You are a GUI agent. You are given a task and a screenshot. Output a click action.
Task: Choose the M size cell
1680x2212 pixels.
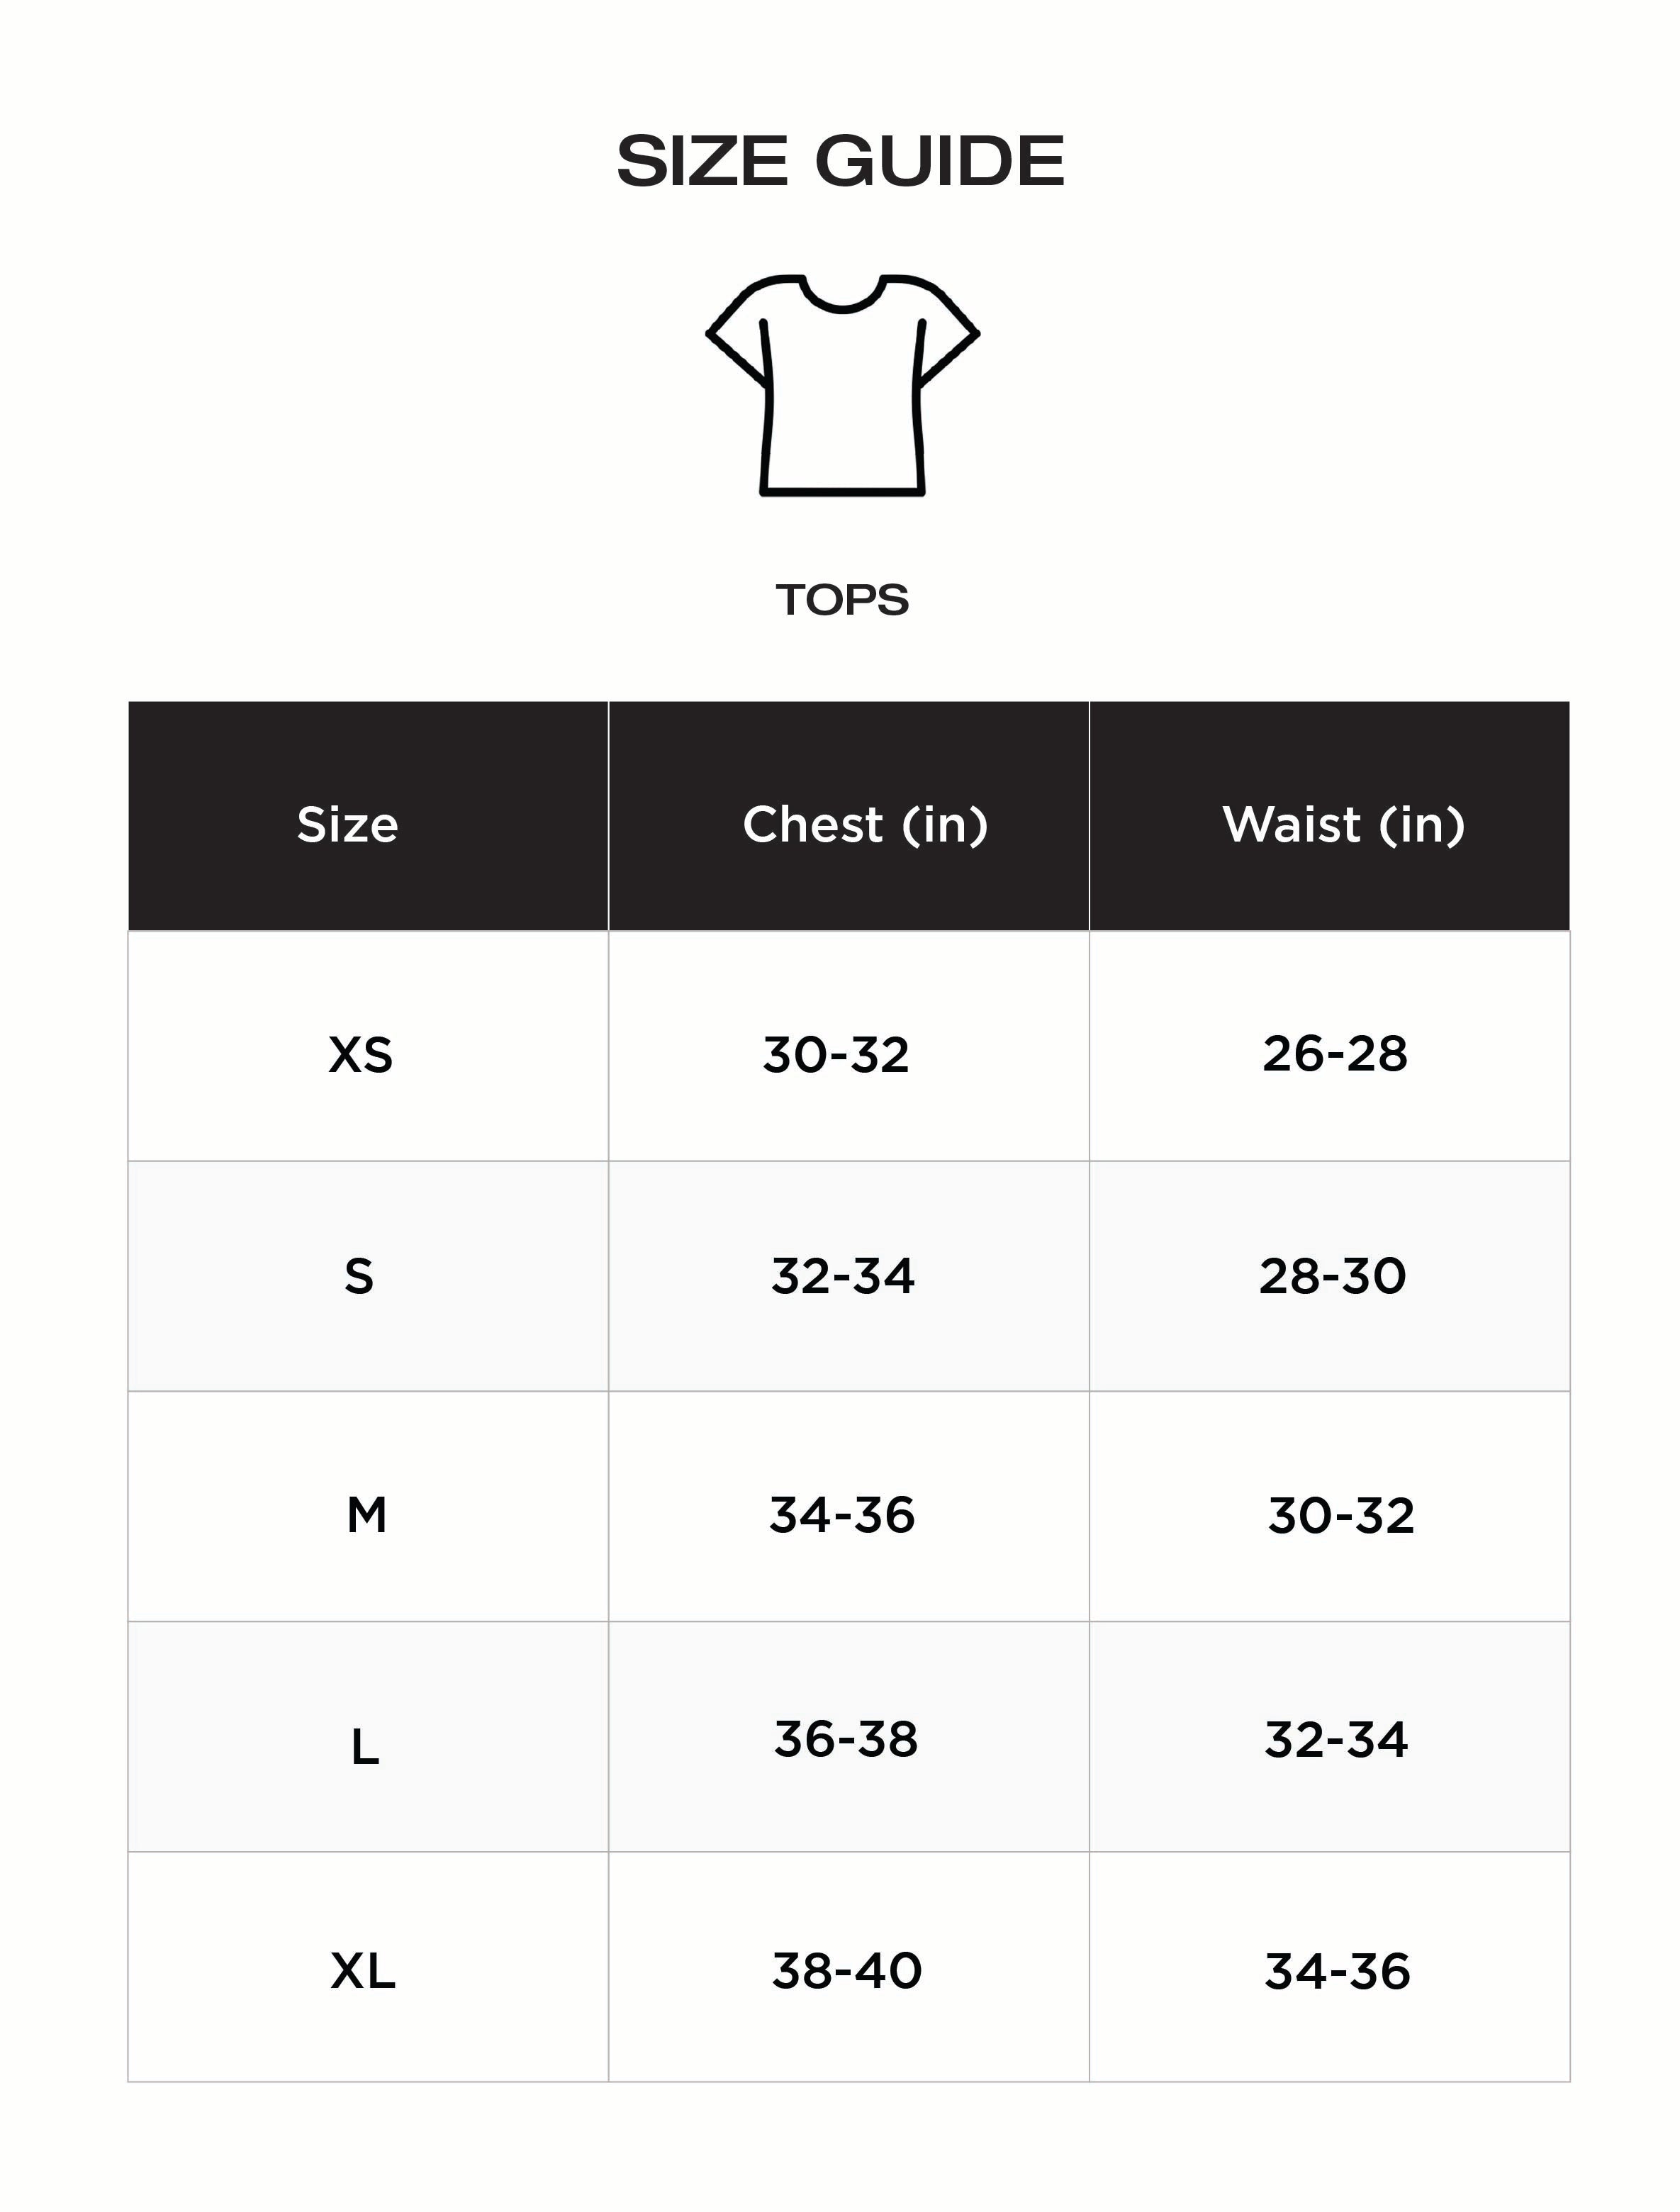(366, 1515)
